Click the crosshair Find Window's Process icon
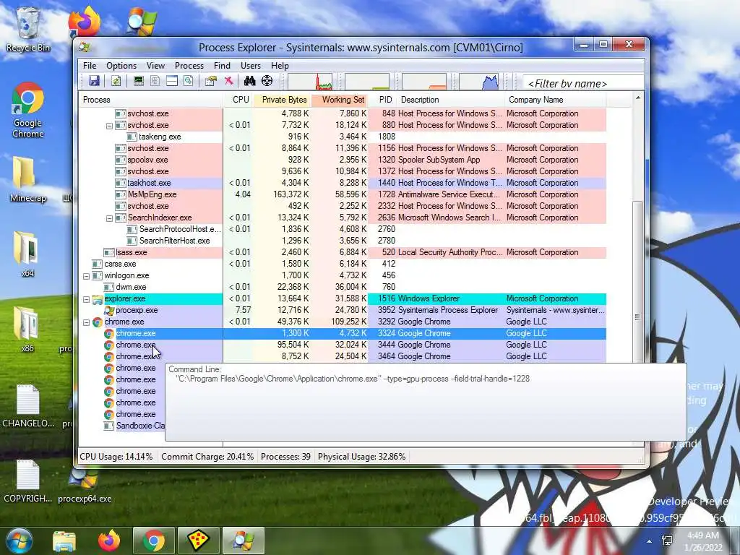Screen dimensions: 740x555 pos(267,81)
